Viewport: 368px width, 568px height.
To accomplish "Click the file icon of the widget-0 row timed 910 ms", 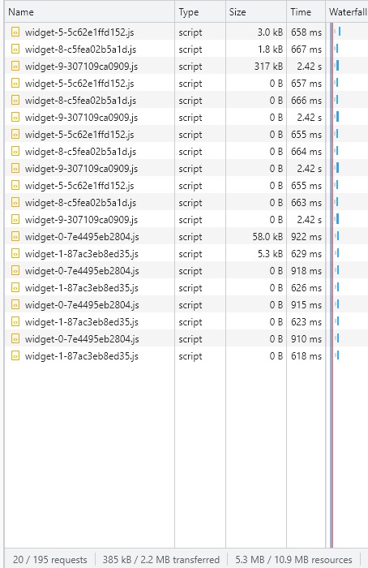I will tap(15, 338).
